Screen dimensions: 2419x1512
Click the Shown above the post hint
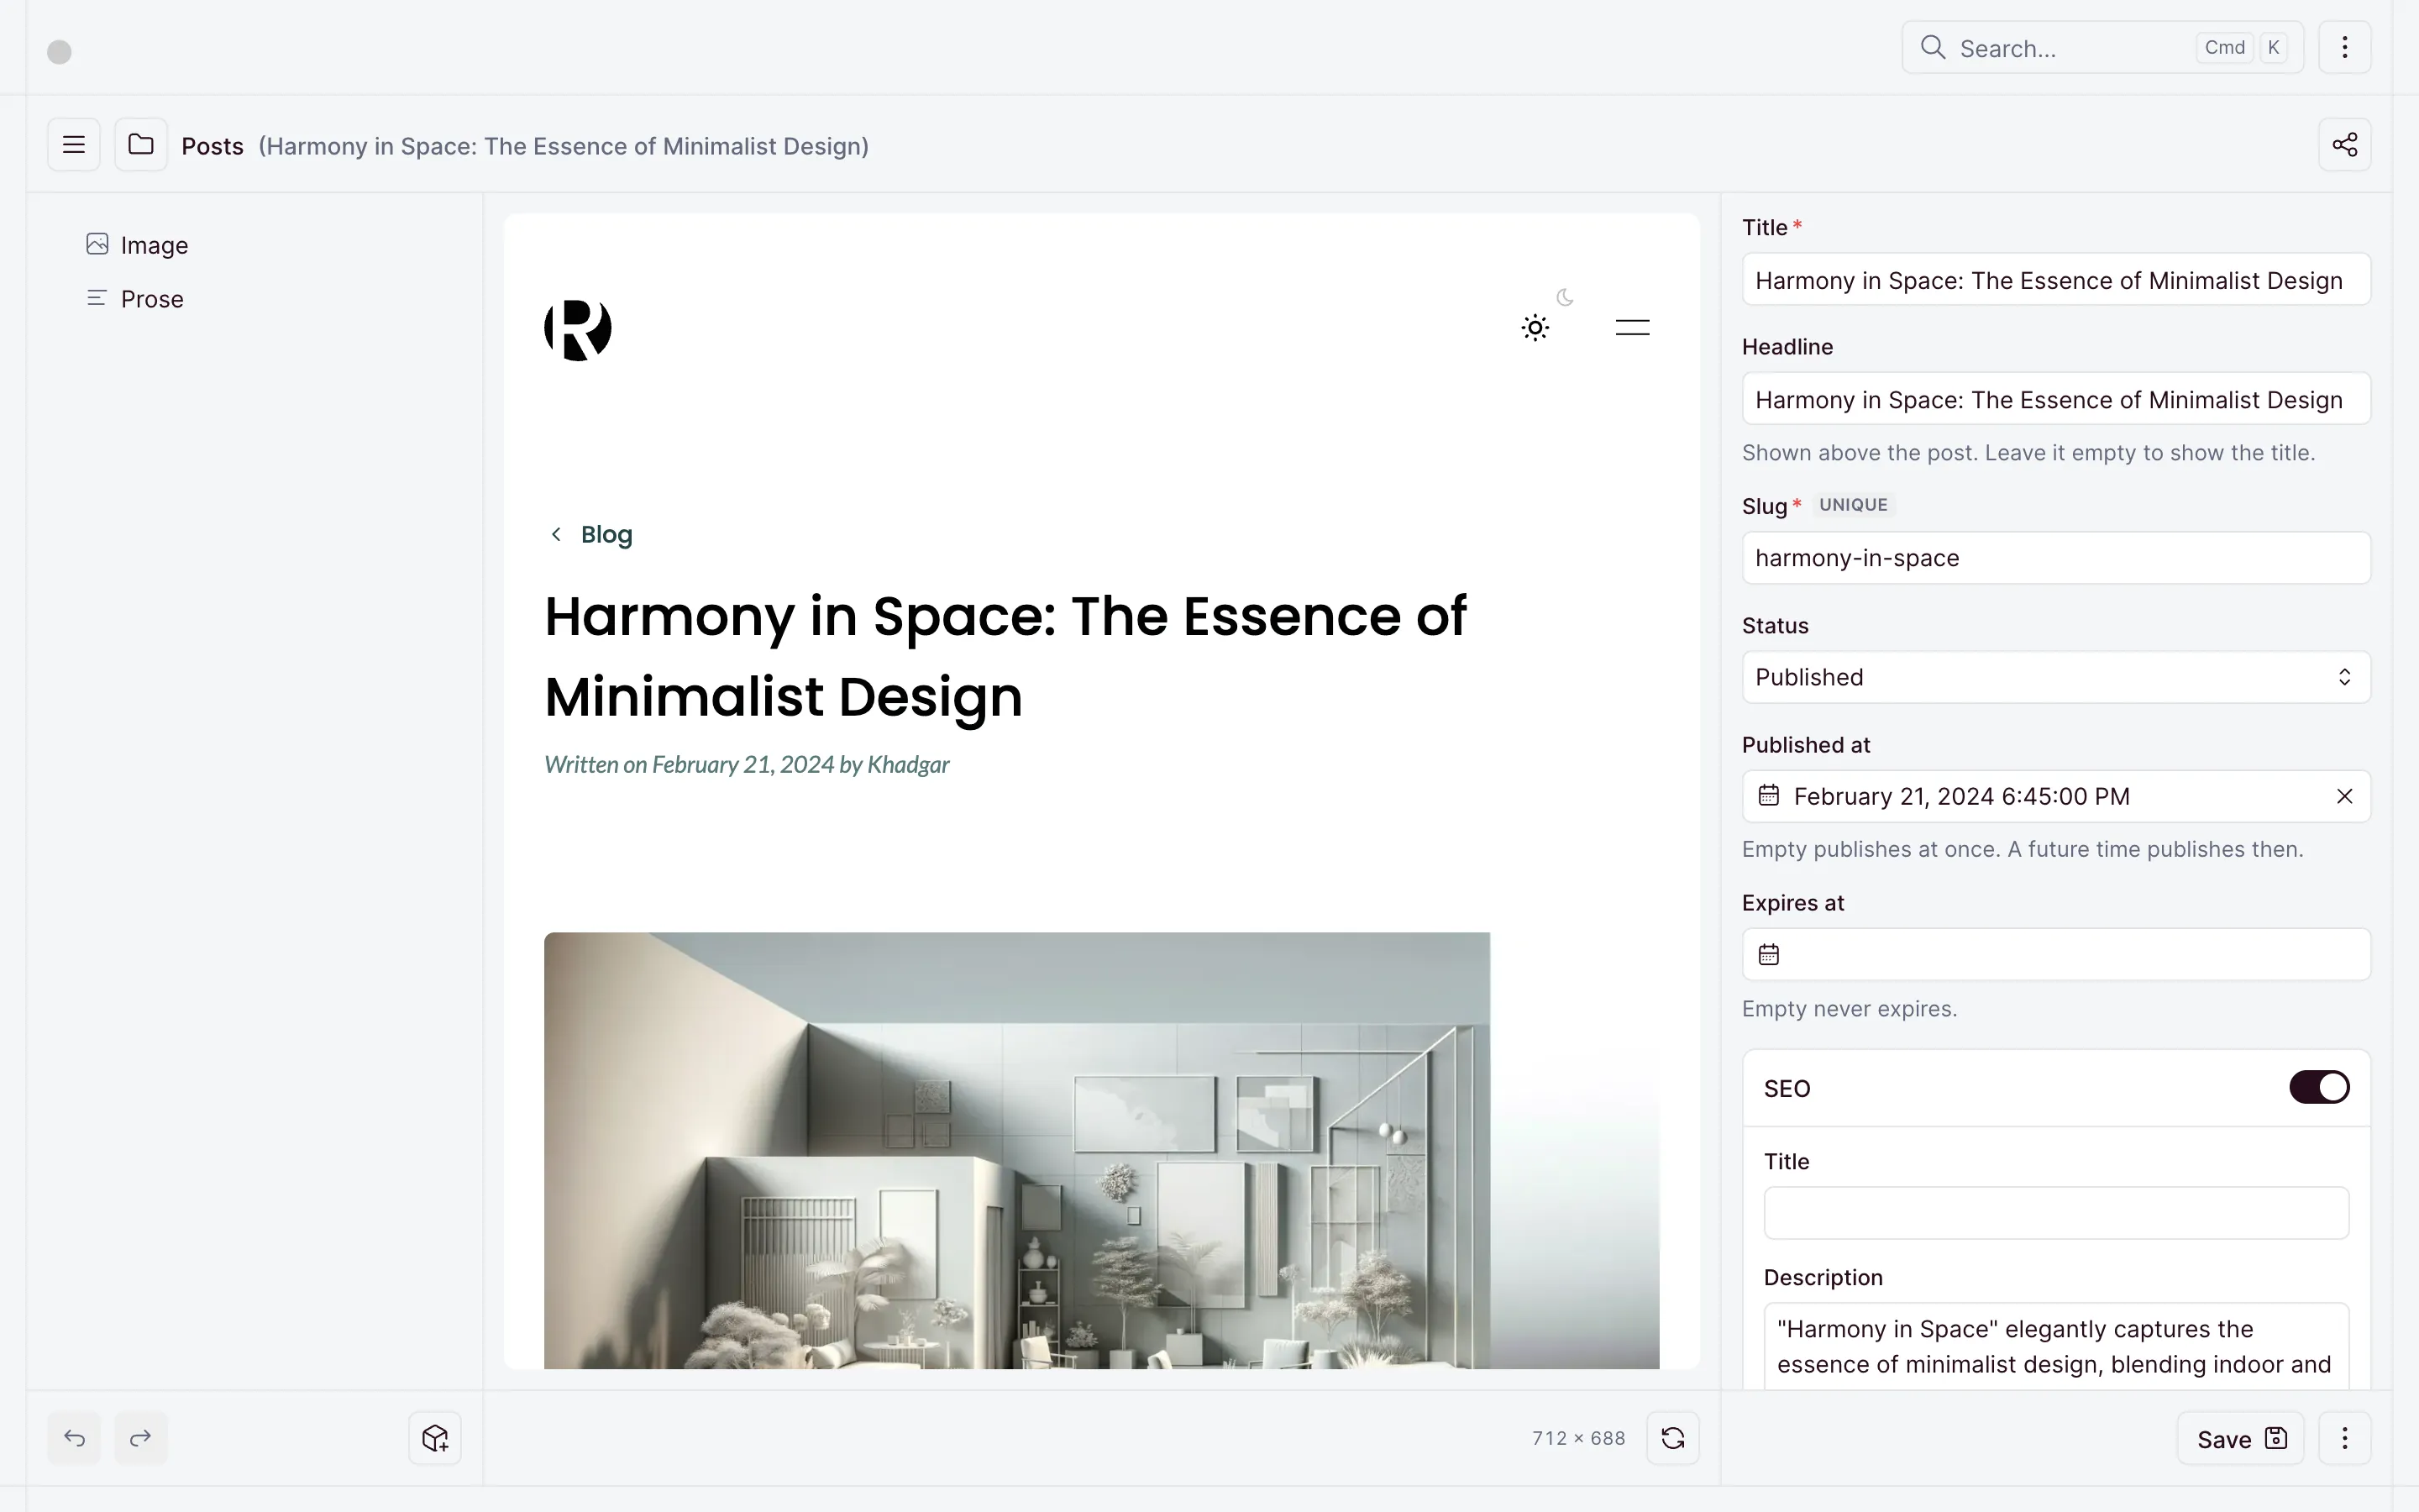[2028, 453]
